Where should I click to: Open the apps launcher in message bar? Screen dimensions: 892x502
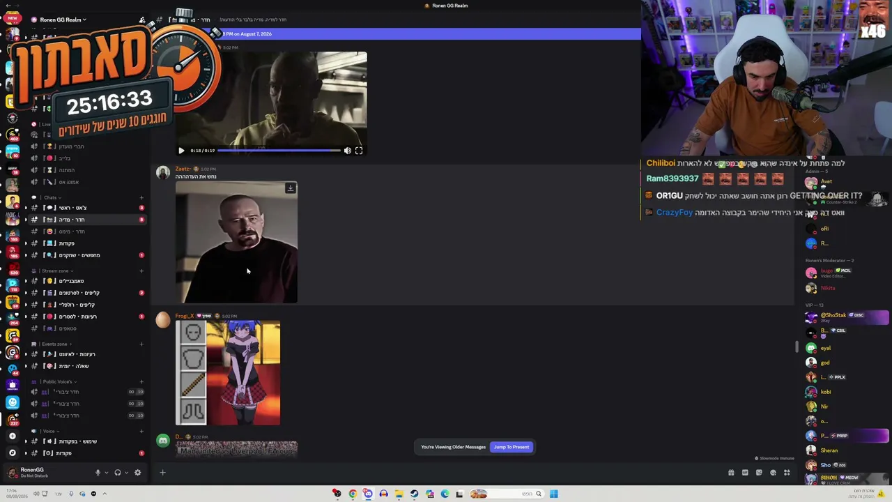pyautogui.click(x=787, y=473)
